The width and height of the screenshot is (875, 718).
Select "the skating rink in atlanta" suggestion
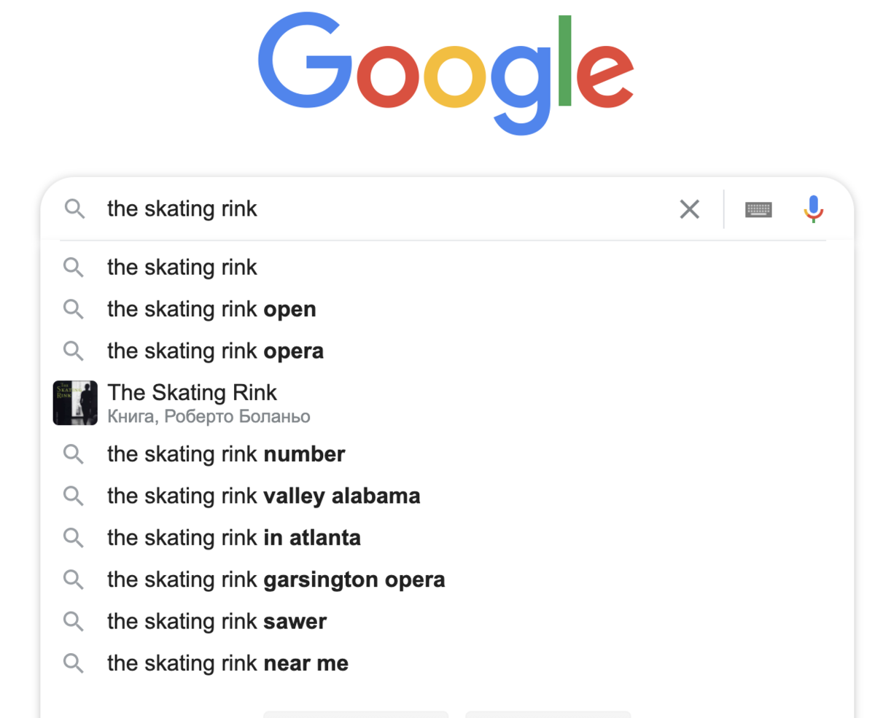click(x=233, y=538)
